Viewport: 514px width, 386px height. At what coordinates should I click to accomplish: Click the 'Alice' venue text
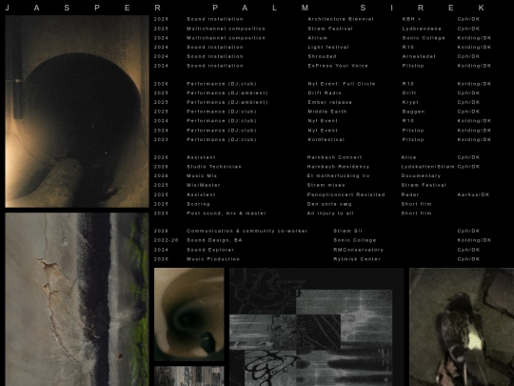(408, 157)
